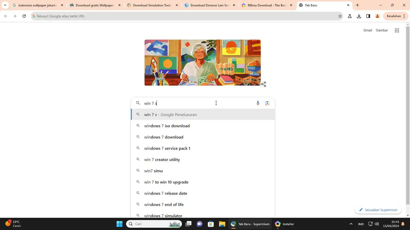This screenshot has width=410, height=230.
Task: Toggle the side panel icon
Action: pos(368,16)
